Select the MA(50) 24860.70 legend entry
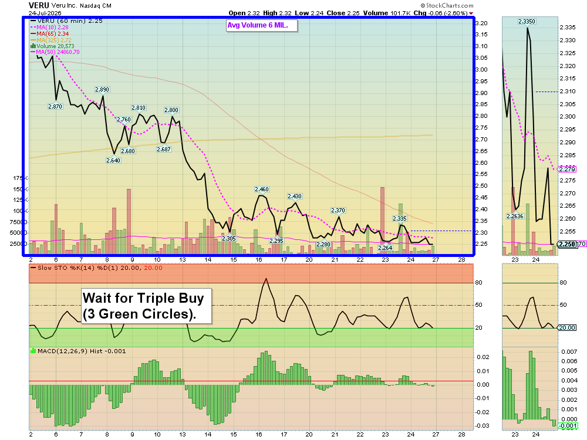Viewport: 587px width, 440px height. 55,52
